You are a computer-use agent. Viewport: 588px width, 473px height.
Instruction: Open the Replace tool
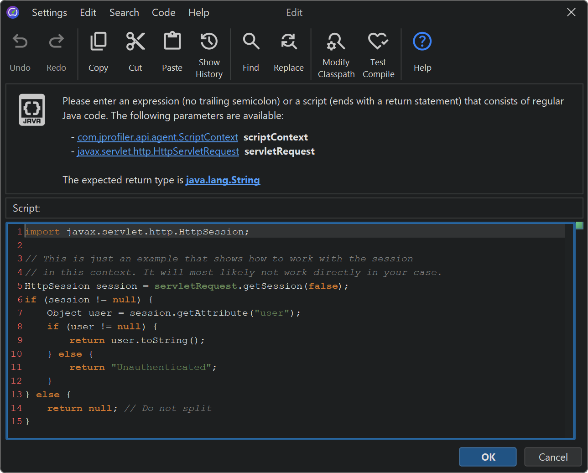(x=288, y=42)
